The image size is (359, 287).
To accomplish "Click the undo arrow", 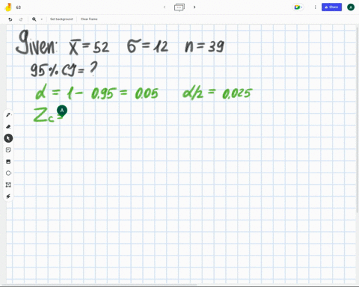I will tap(10, 19).
